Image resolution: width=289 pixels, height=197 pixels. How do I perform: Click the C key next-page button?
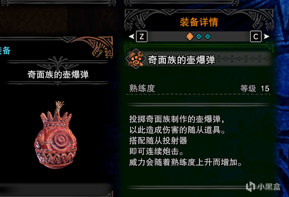tap(256, 37)
